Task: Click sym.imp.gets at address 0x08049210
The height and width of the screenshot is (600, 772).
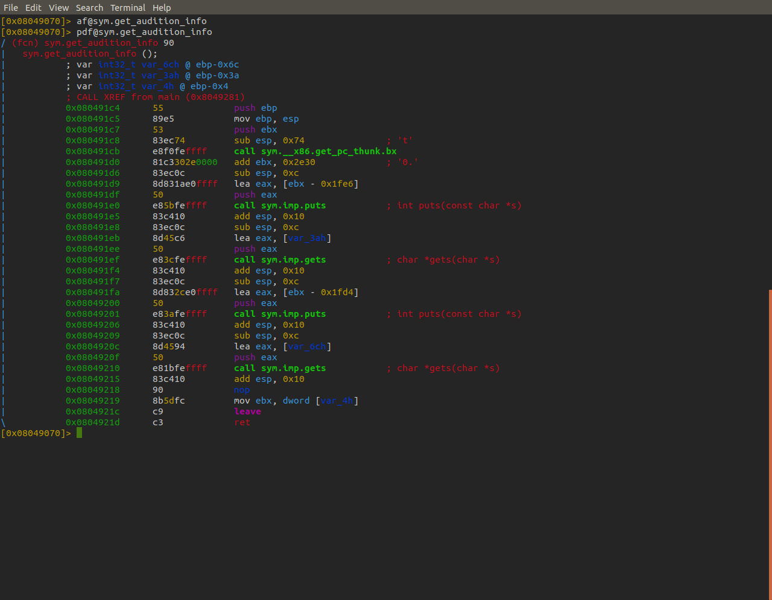Action: pos(294,368)
